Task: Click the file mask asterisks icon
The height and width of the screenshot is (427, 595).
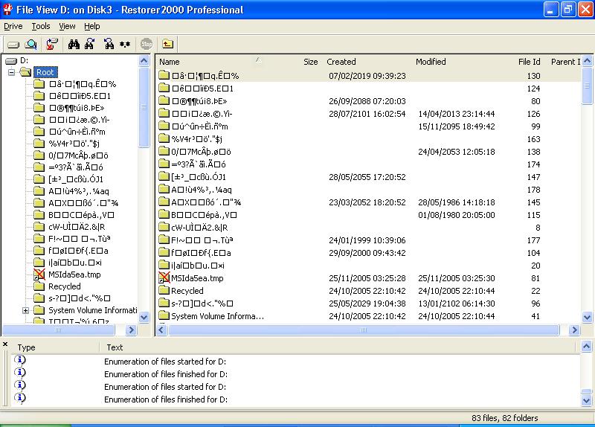Action: (125, 45)
